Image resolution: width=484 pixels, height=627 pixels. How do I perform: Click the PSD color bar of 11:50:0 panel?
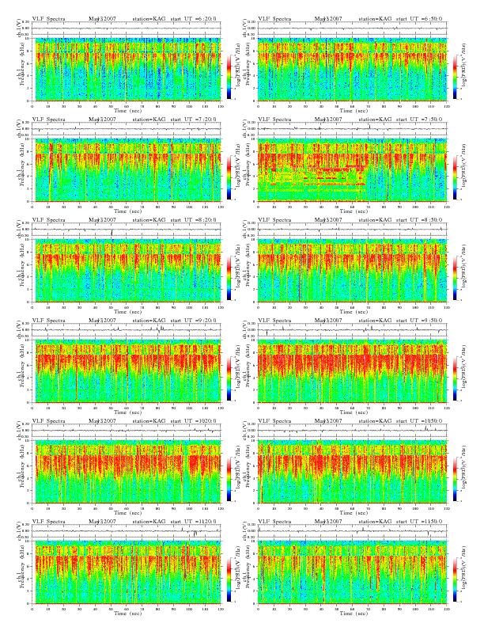pos(455,579)
